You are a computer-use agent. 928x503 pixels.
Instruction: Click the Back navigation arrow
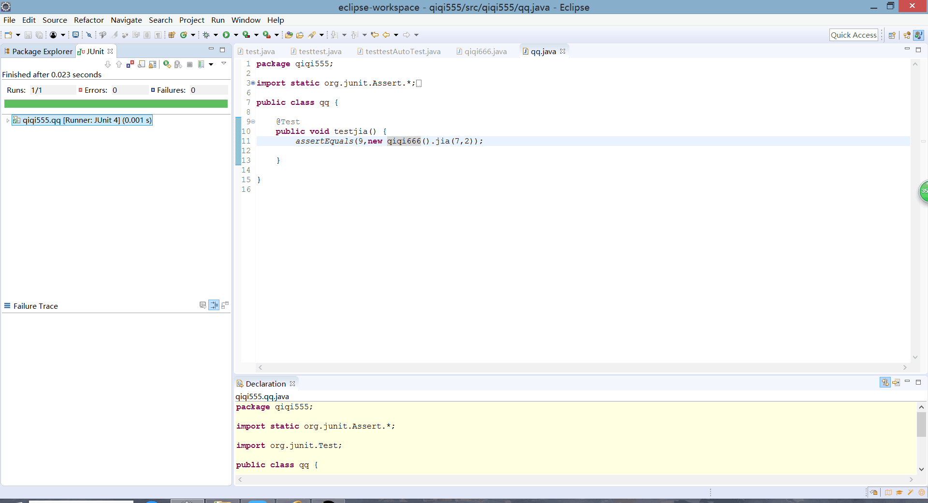click(386, 35)
